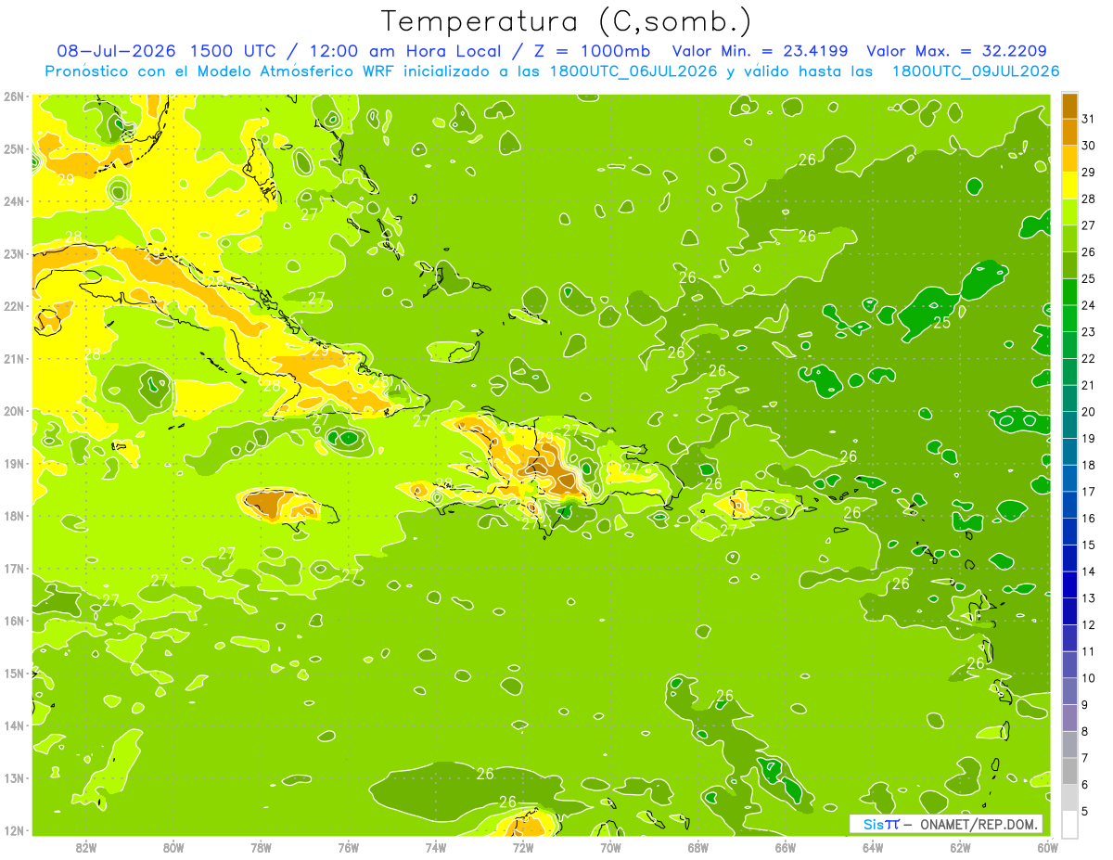Click the longitude axis label '74W'
The width and height of the screenshot is (1113, 860).
coord(436,847)
